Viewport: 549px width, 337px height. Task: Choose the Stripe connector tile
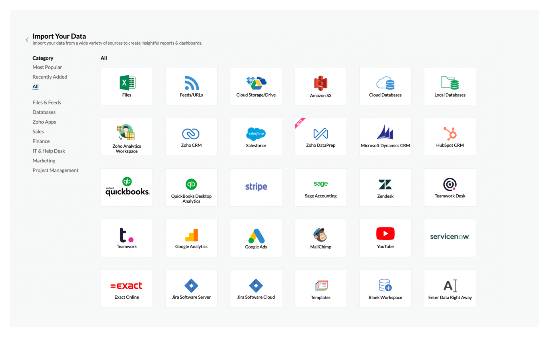point(256,187)
